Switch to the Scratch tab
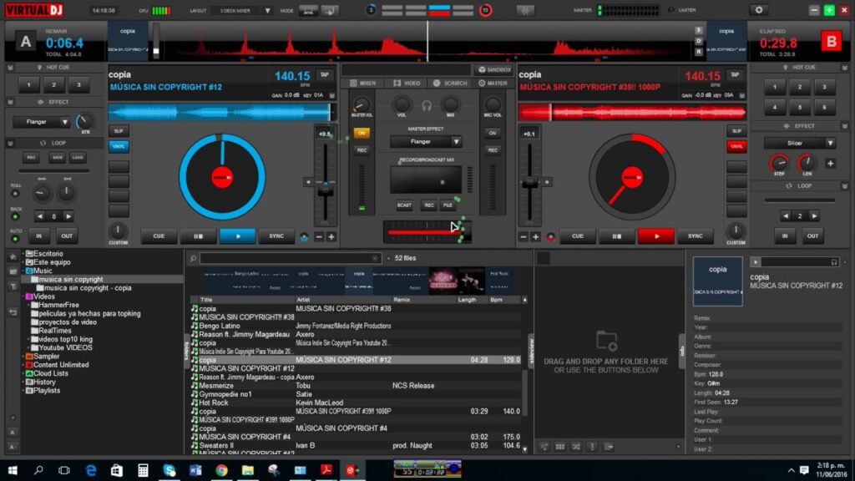Viewport: 855px width, 481px height. tap(450, 84)
